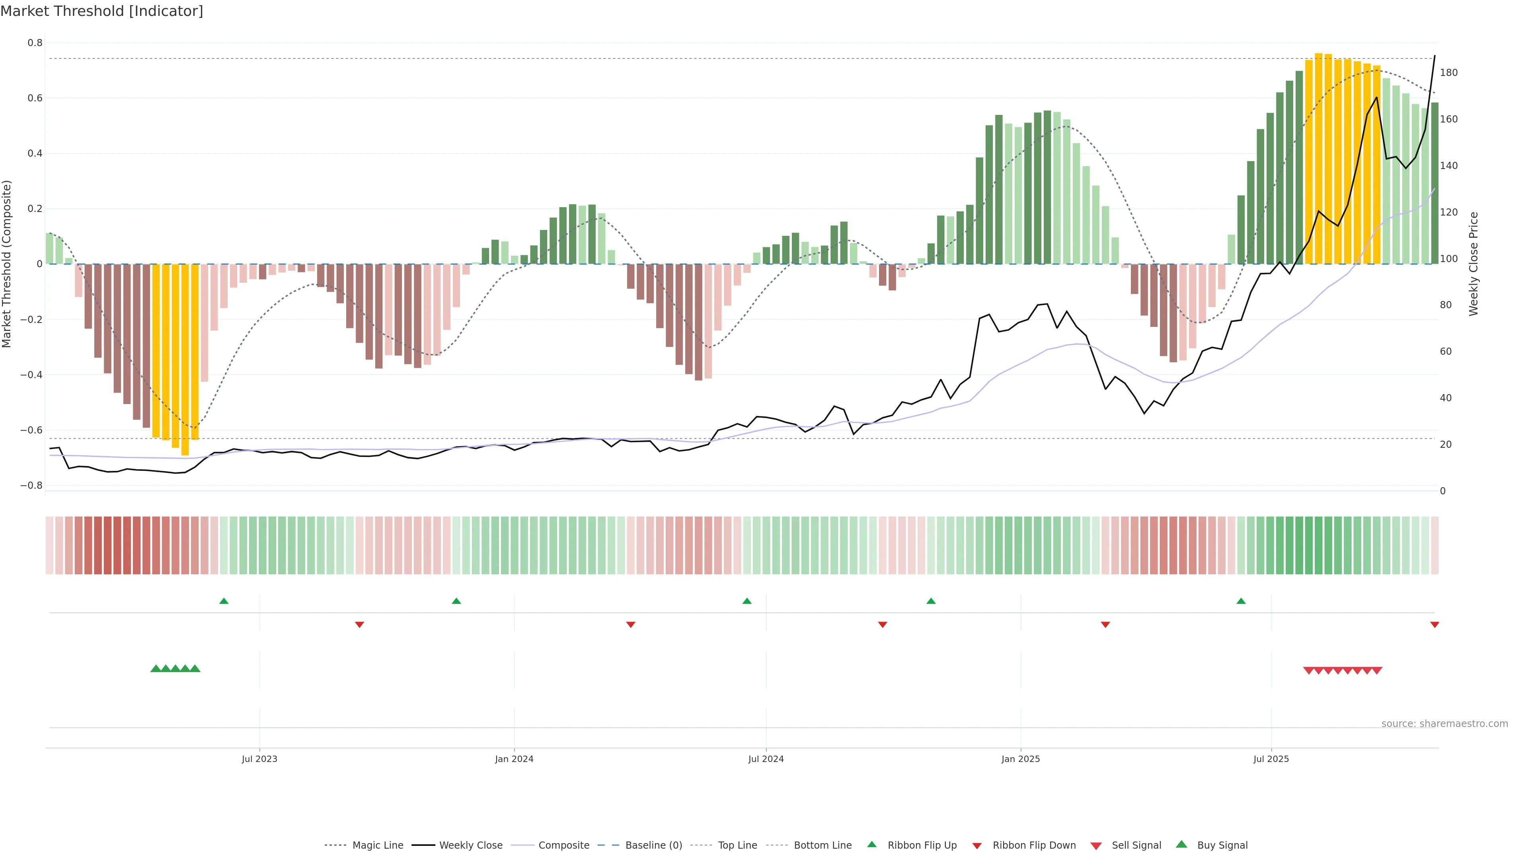This screenshot has width=1528, height=859.
Task: Click the Jan 2025 x-axis label
Action: [1020, 759]
